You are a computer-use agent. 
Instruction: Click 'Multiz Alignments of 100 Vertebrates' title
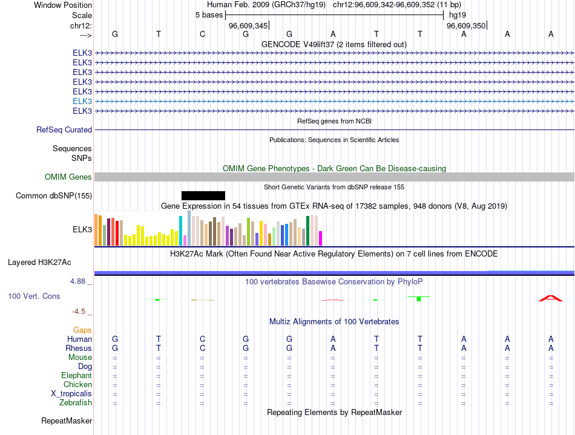pos(334,322)
